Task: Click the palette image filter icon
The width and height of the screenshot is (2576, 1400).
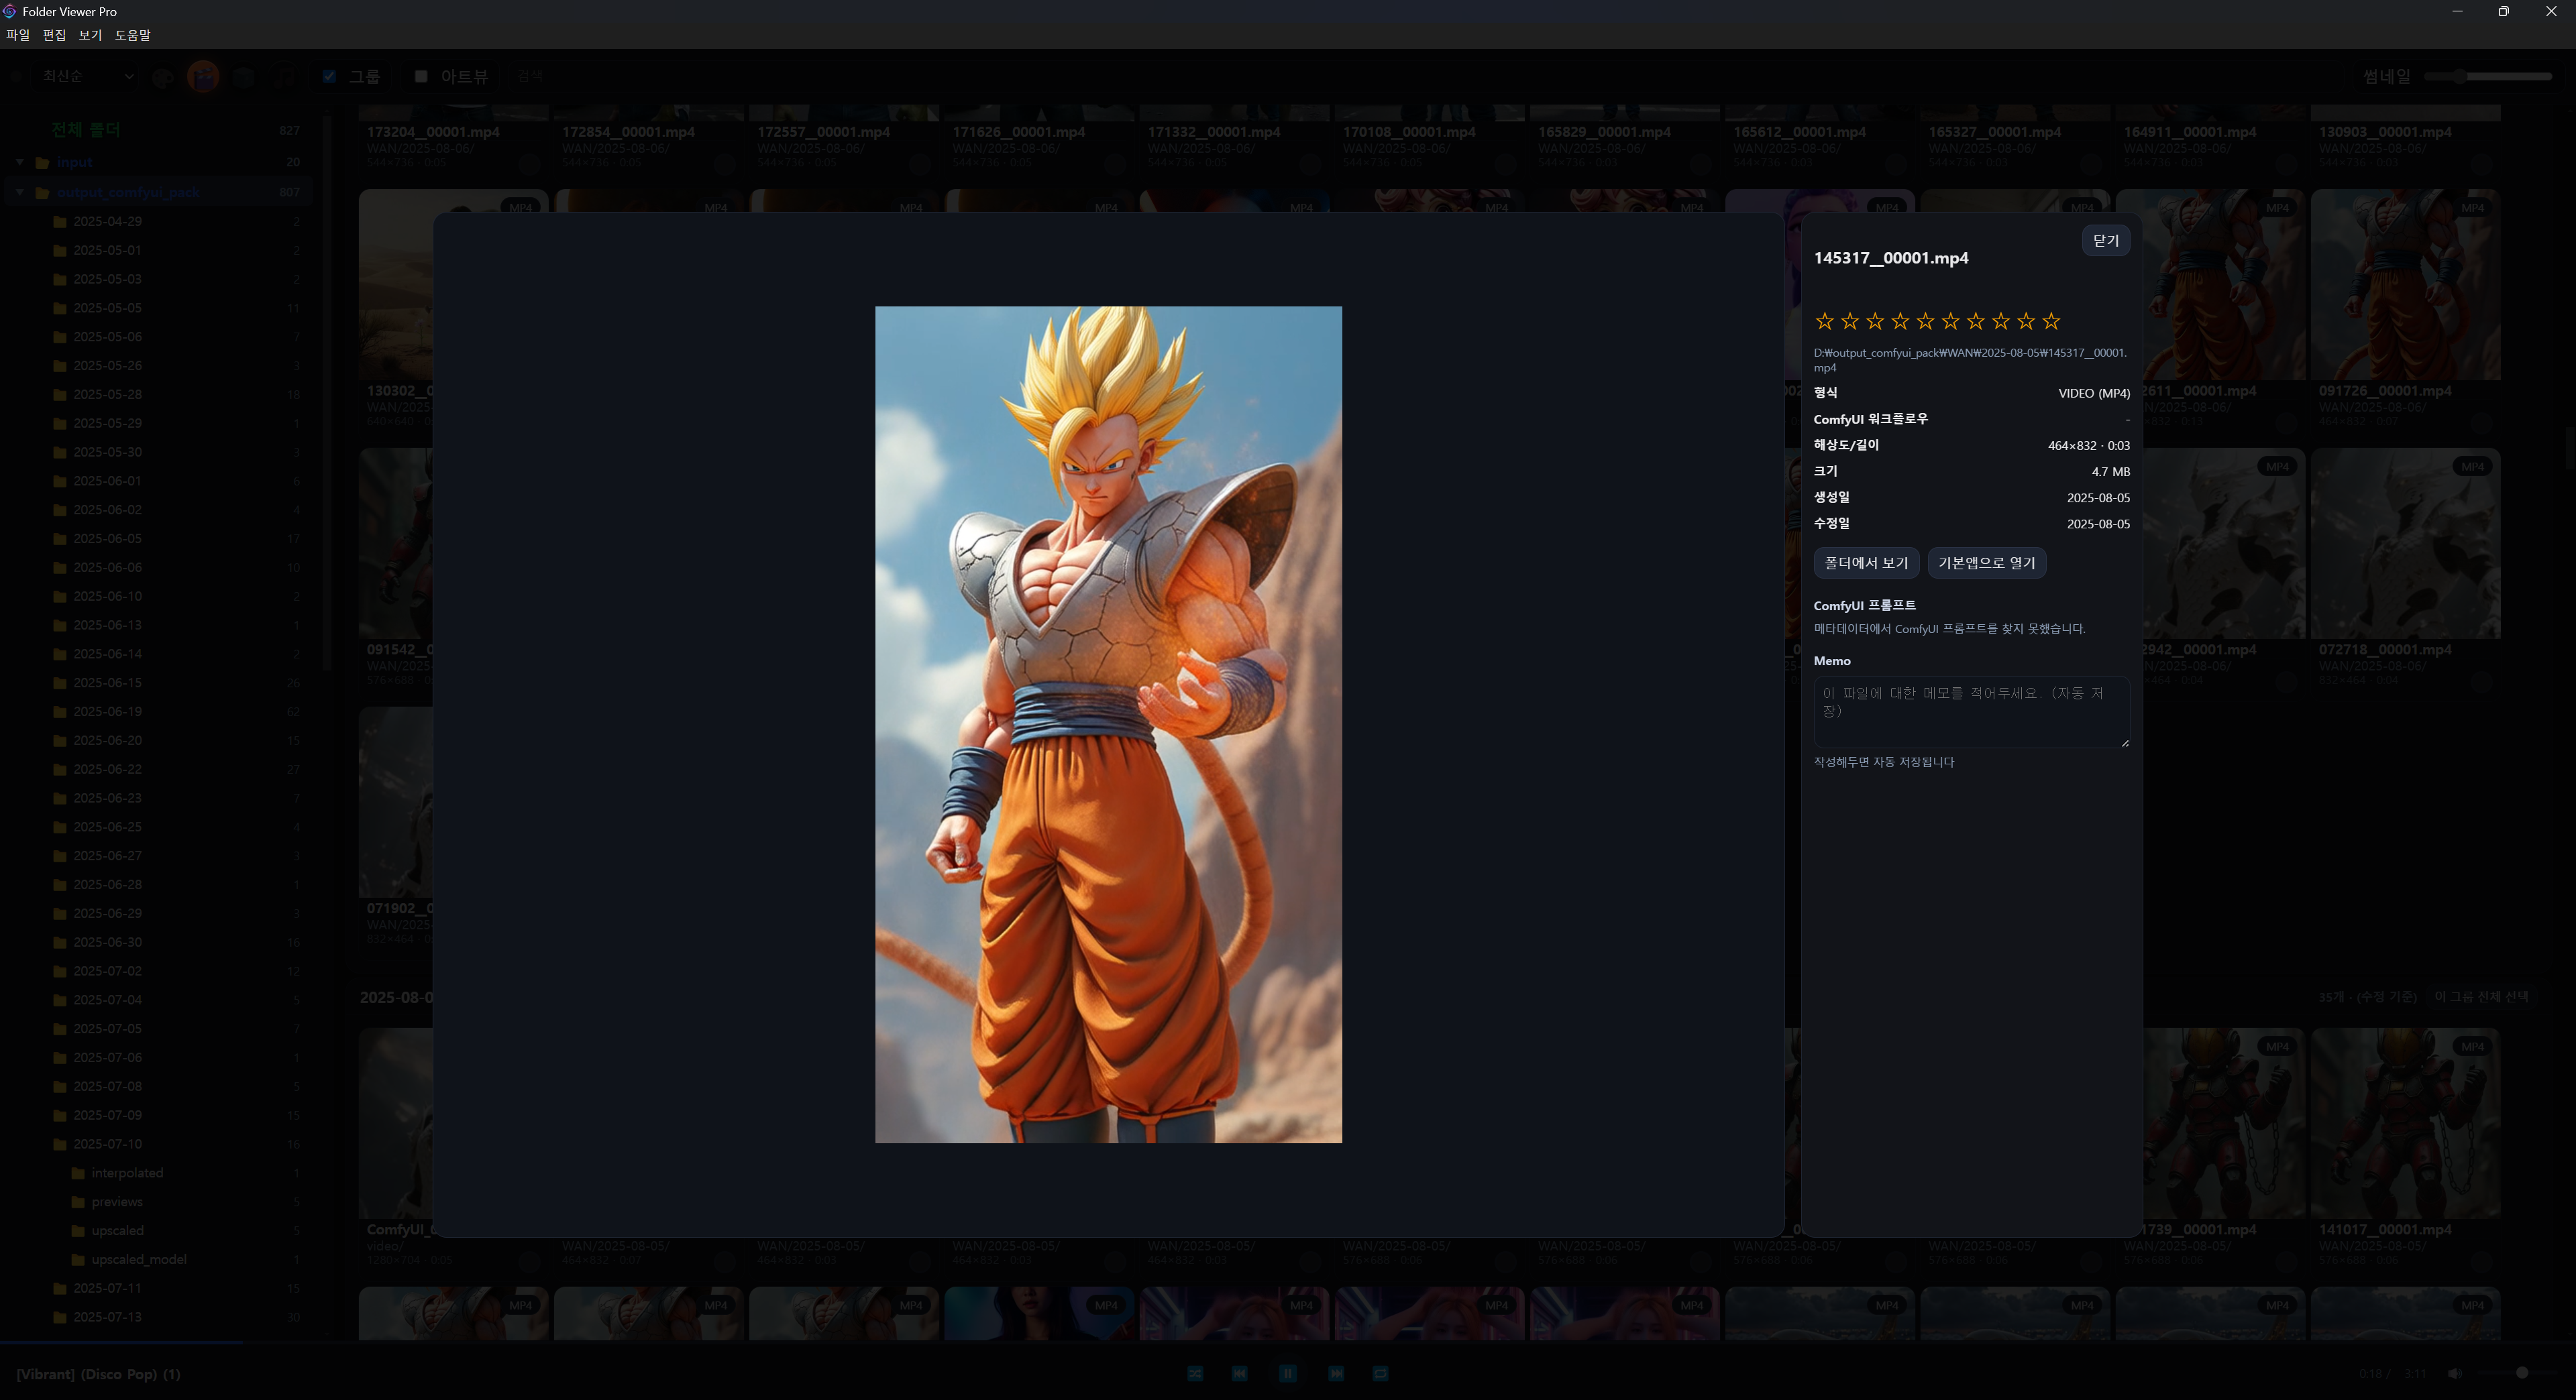Action: (x=163, y=77)
